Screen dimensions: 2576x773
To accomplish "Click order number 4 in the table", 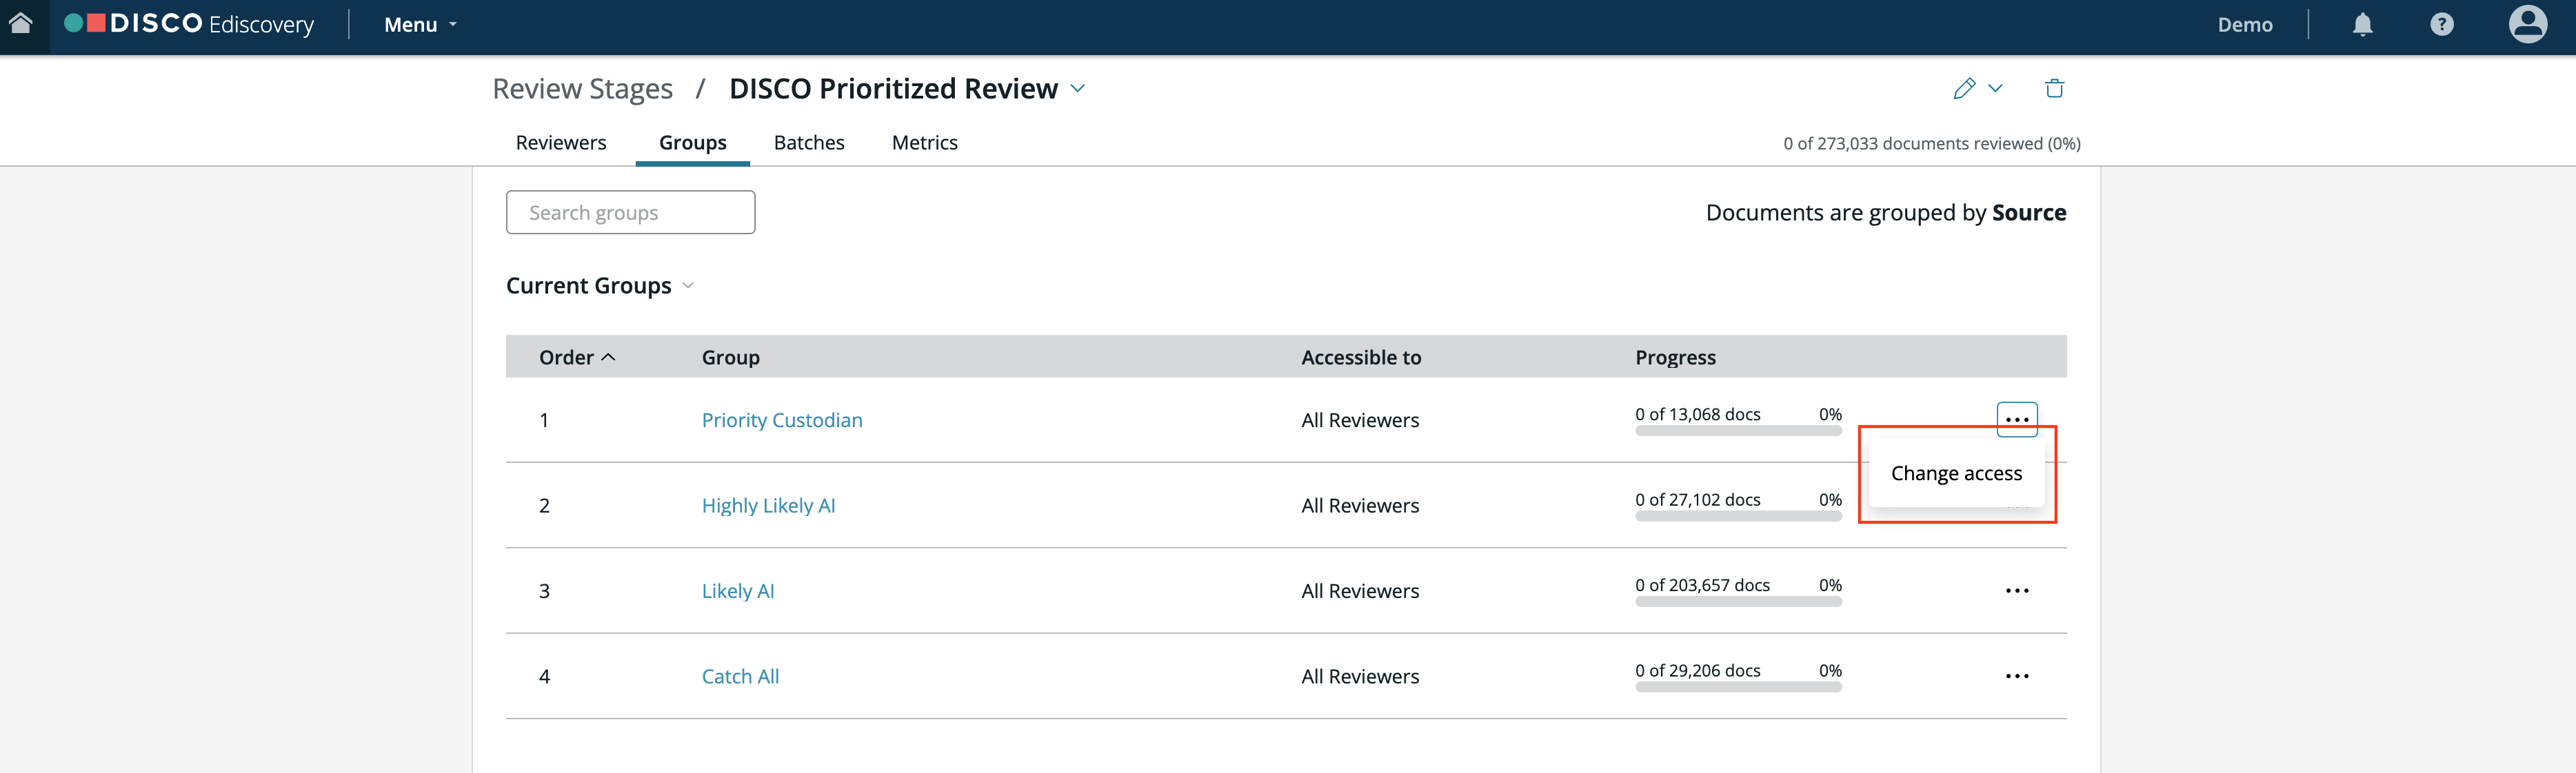I will [x=544, y=676].
